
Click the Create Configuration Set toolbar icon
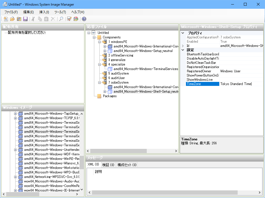click(76, 19)
